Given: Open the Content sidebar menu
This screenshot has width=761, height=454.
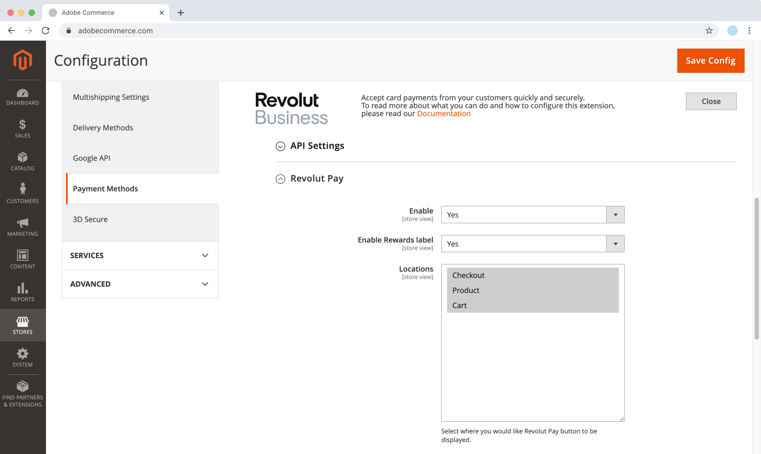Looking at the screenshot, I should coord(23,260).
